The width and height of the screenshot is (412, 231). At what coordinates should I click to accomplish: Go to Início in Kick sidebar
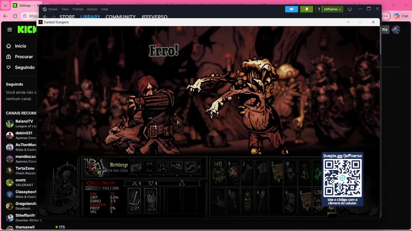[21, 46]
